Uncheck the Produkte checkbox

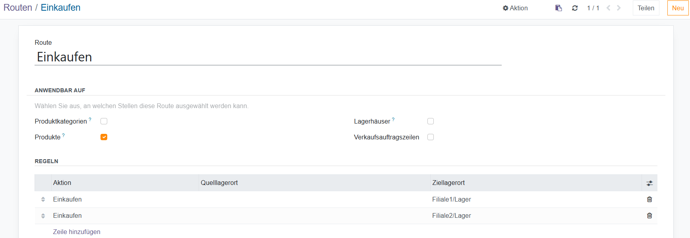(104, 137)
